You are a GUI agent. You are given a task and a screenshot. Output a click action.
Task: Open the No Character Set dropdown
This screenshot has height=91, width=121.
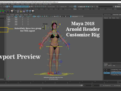[107, 85]
